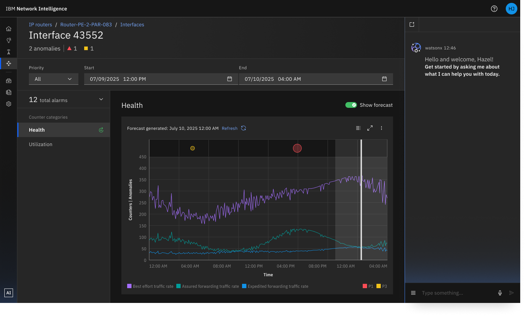Click the AI icon in lower sidebar
526x317 pixels.
8,292
